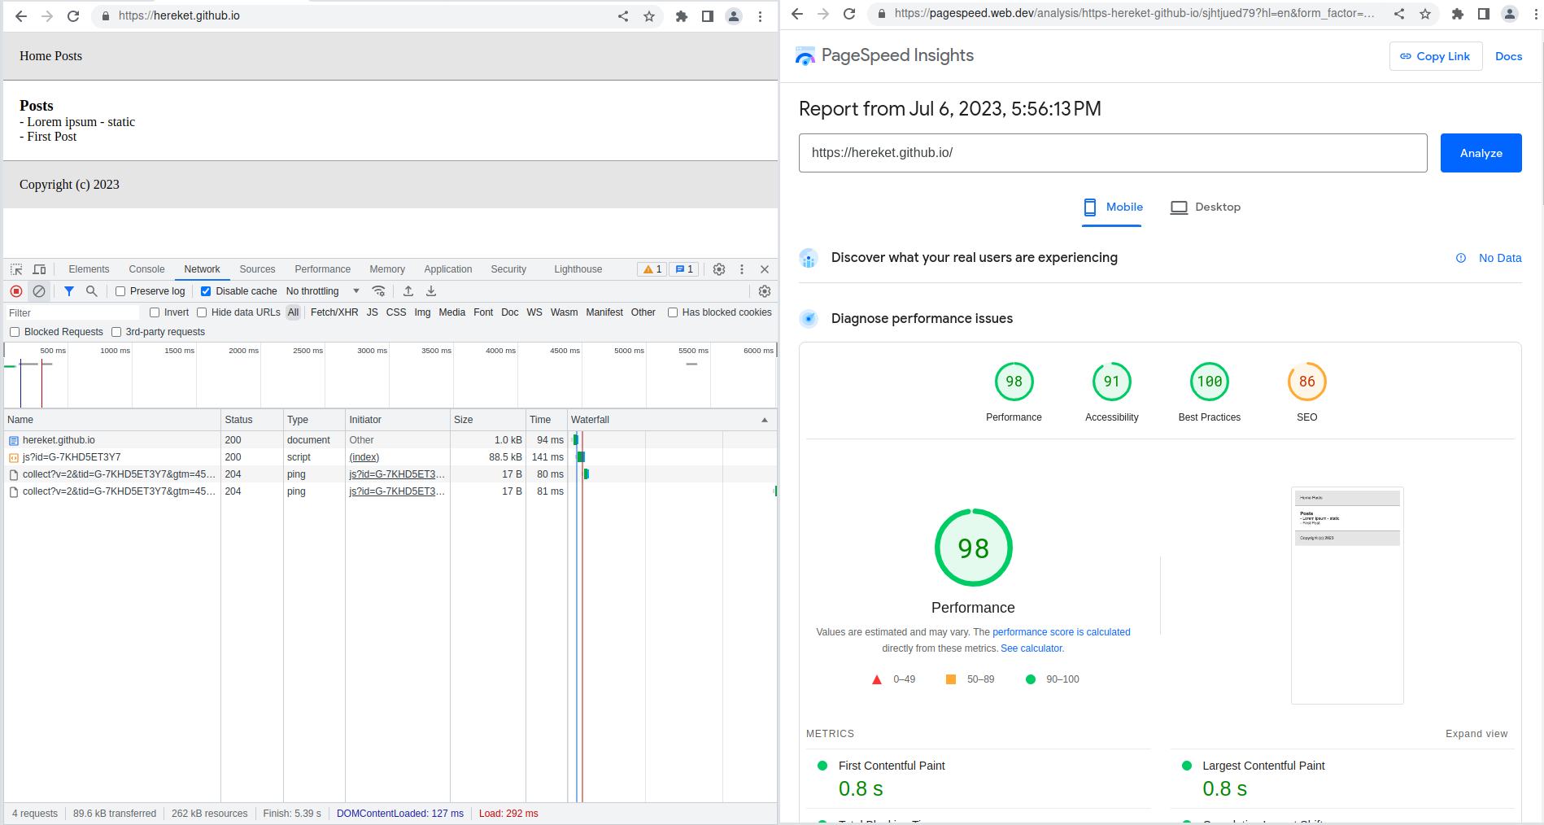Focus the network Filter input field
Viewport: 1544px width, 825px height.
tap(73, 313)
